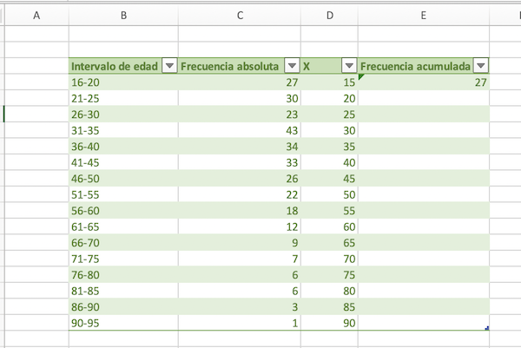Select column C header

click(x=239, y=15)
